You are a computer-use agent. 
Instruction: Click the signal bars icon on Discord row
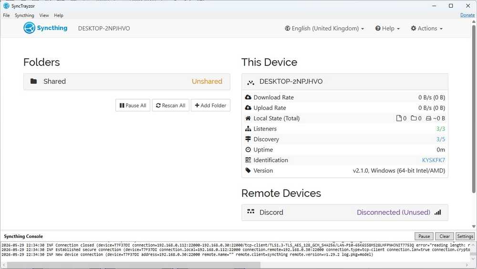pos(438,212)
